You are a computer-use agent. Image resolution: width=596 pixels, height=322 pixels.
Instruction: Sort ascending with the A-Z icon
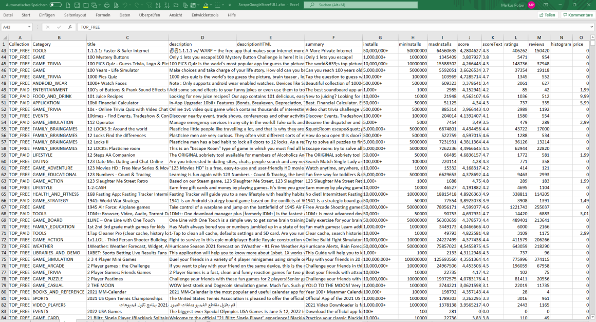pos(158,5)
